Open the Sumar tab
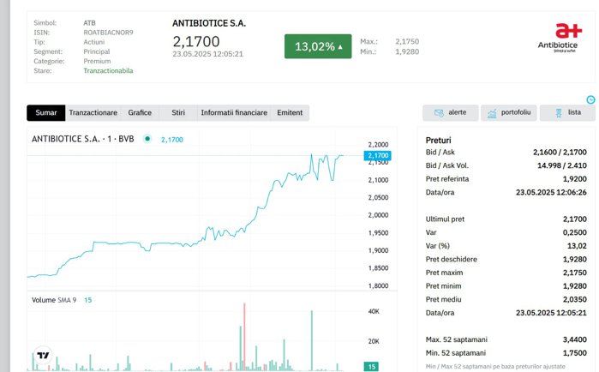This screenshot has height=372, width=599. (x=45, y=112)
